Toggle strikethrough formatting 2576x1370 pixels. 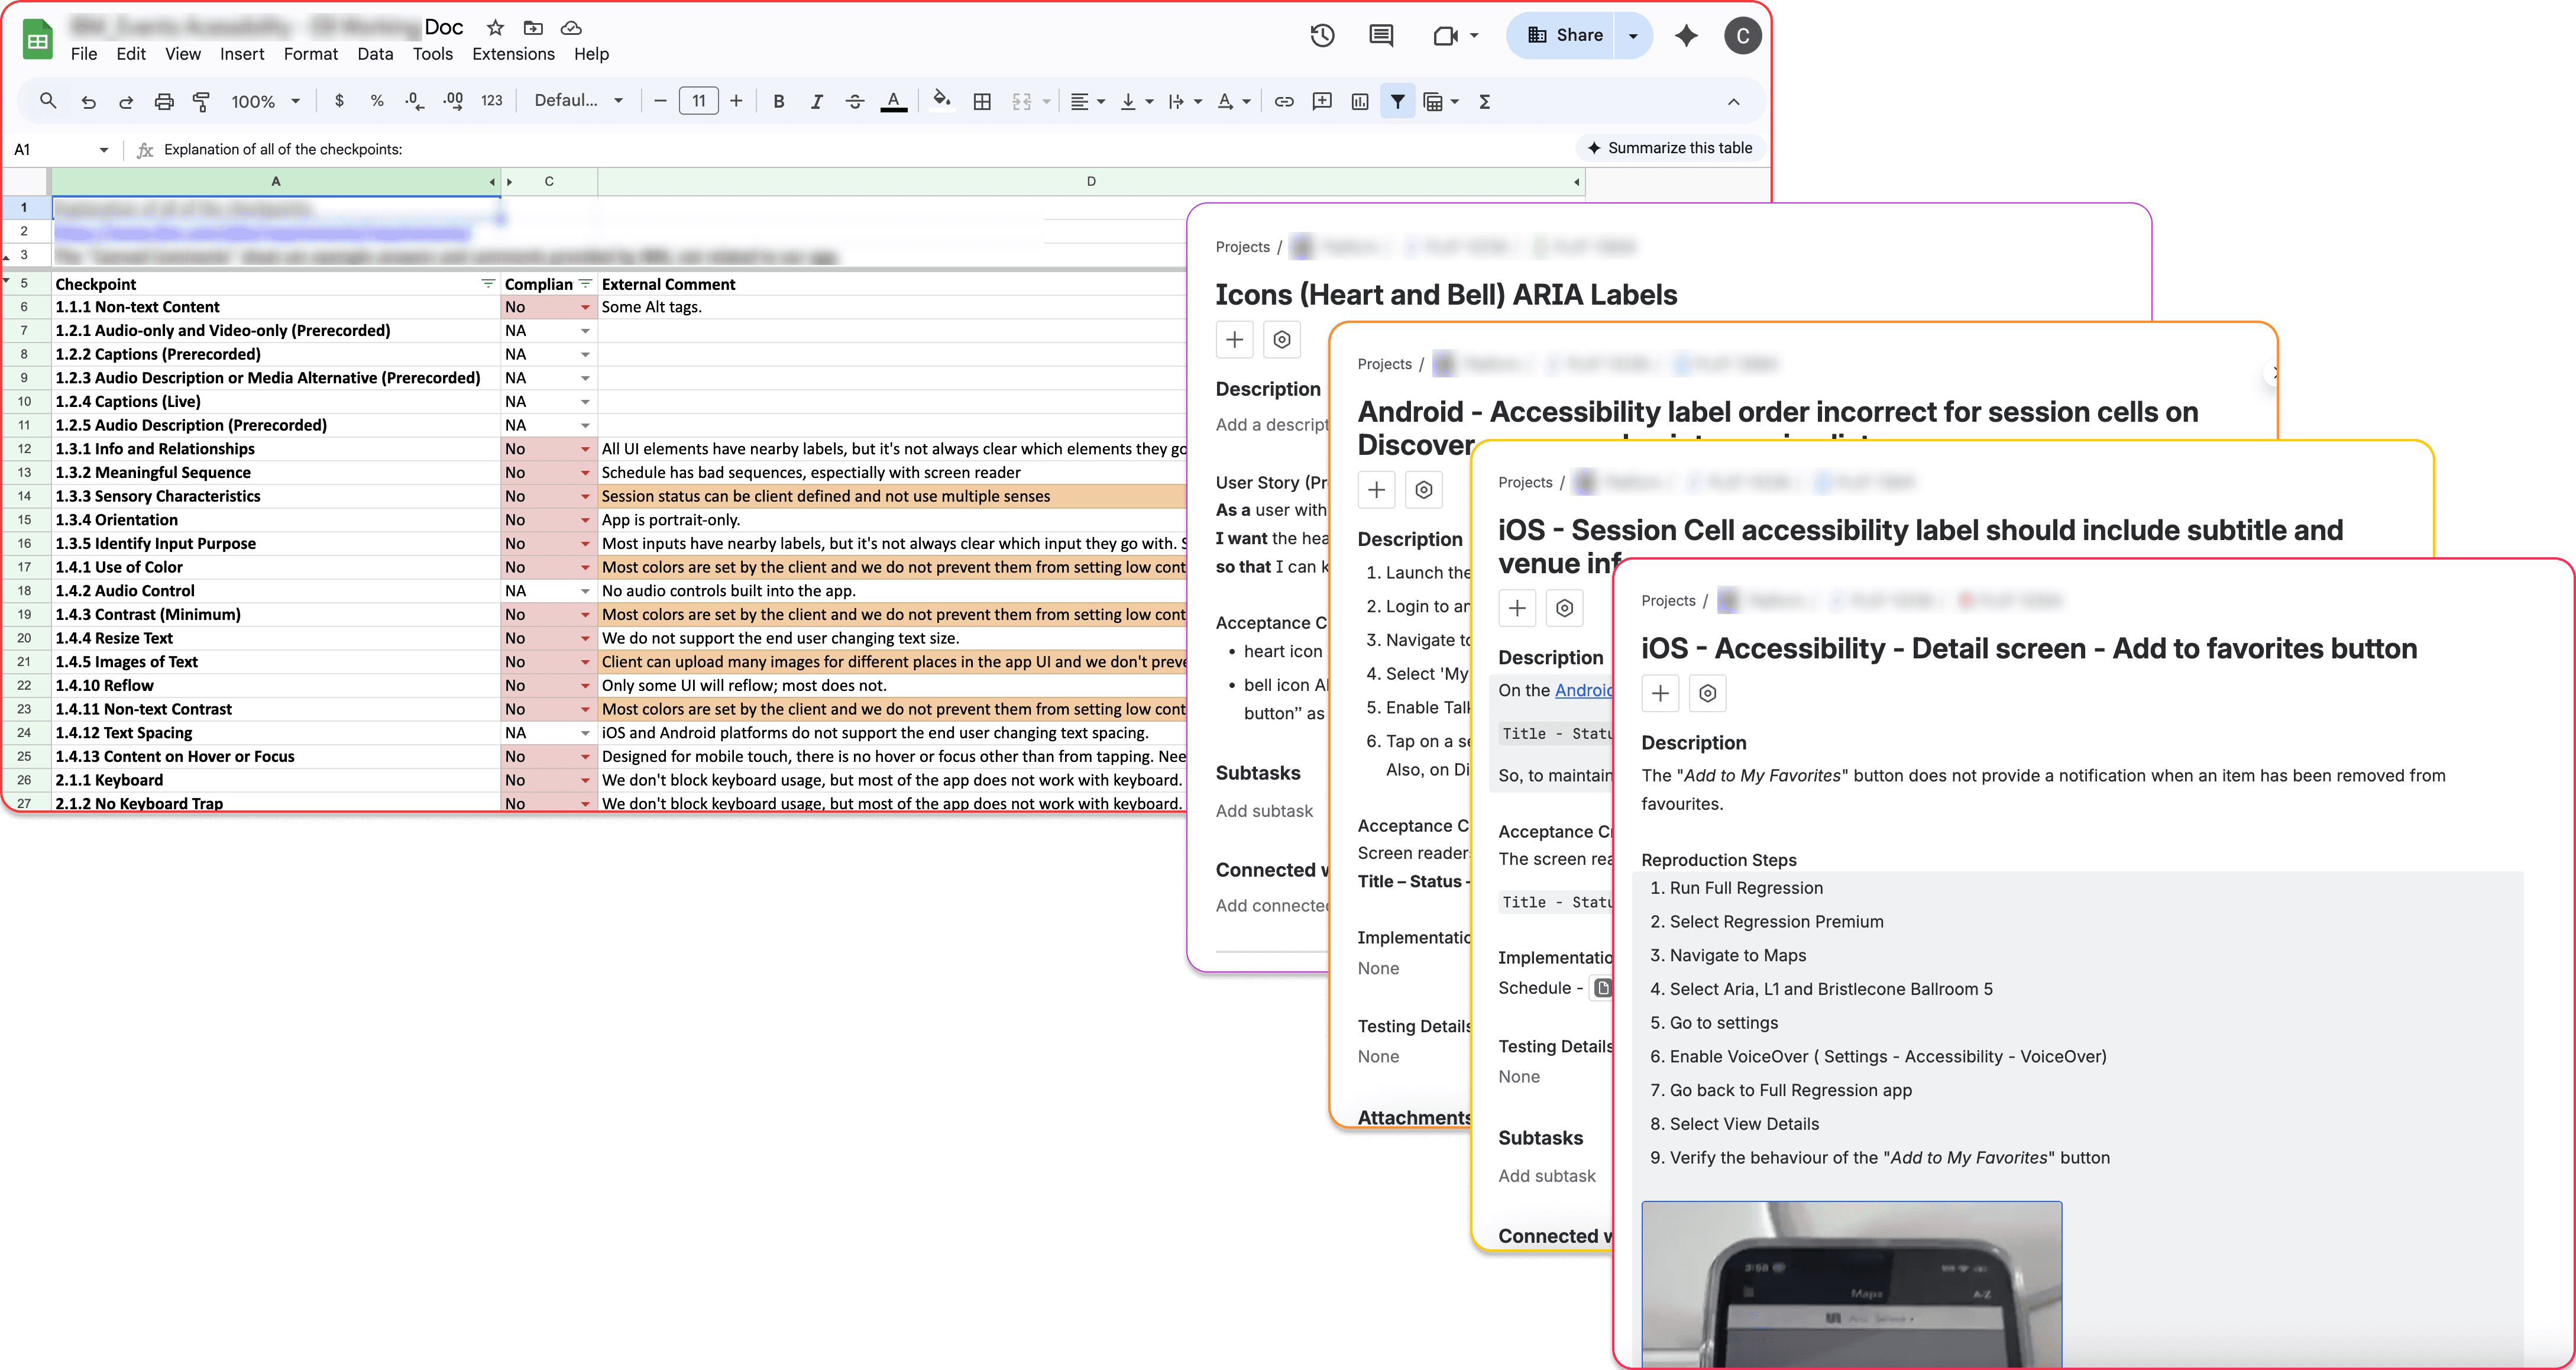tap(855, 101)
